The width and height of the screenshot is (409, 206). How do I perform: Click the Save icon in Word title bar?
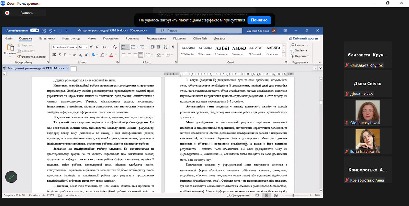[x=44, y=30]
